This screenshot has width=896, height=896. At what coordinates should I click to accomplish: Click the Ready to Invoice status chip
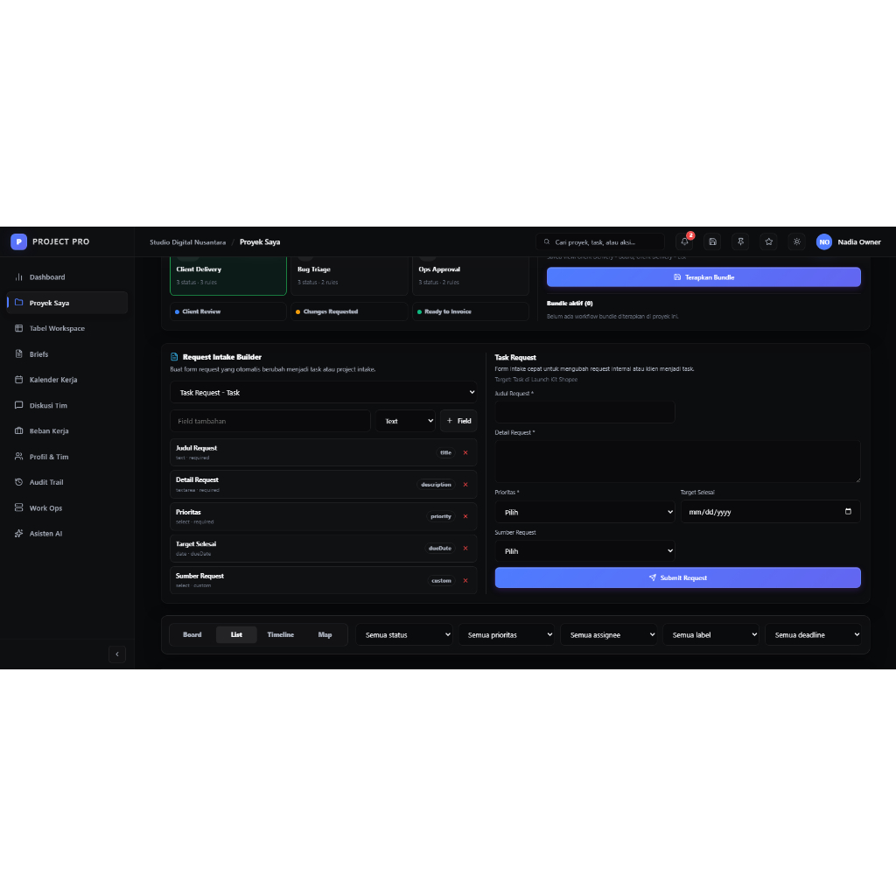pos(470,311)
